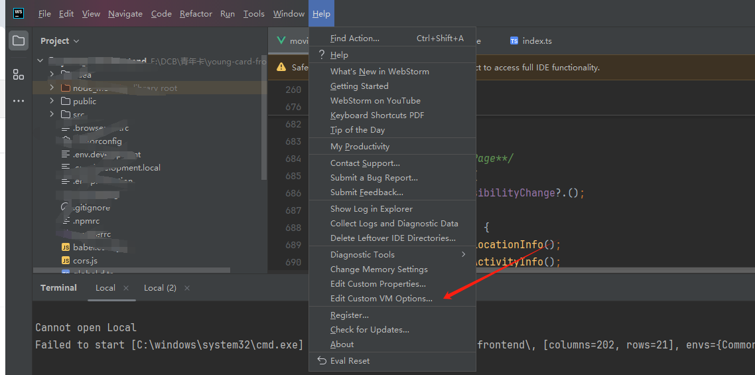Screen dimensions: 755x375
Task: Click the .gitignore file icon
Action: (x=66, y=207)
